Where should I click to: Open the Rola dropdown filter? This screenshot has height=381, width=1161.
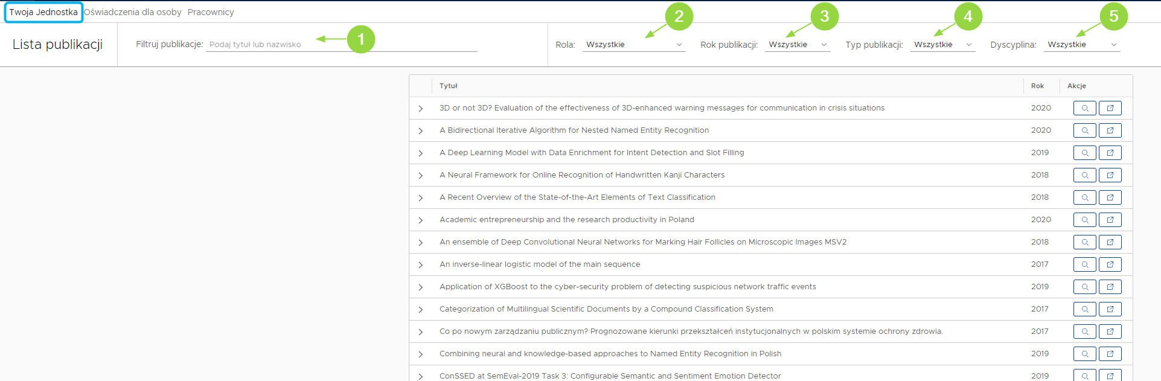point(633,45)
